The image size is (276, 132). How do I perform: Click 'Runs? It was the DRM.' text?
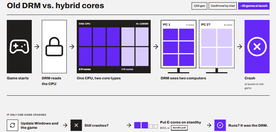[x=248, y=126]
